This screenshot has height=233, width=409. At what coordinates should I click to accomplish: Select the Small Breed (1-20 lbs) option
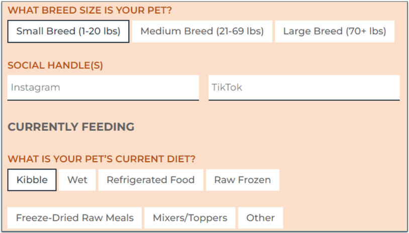[x=68, y=31]
